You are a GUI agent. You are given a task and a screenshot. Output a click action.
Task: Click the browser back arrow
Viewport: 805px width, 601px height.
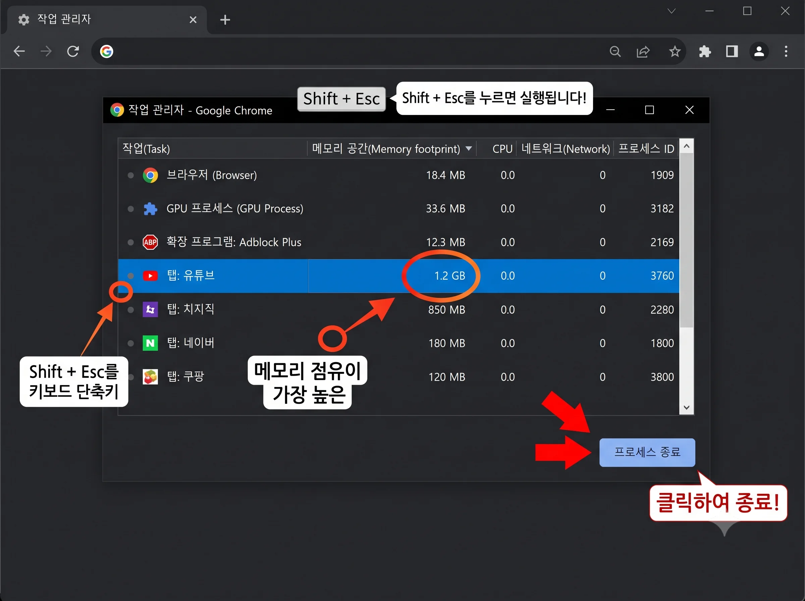pos(19,51)
